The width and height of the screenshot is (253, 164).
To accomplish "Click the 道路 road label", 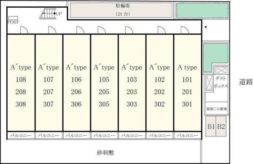I will pyautogui.click(x=246, y=82).
